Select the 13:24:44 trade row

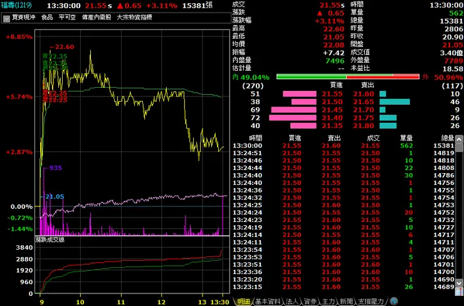point(343,168)
